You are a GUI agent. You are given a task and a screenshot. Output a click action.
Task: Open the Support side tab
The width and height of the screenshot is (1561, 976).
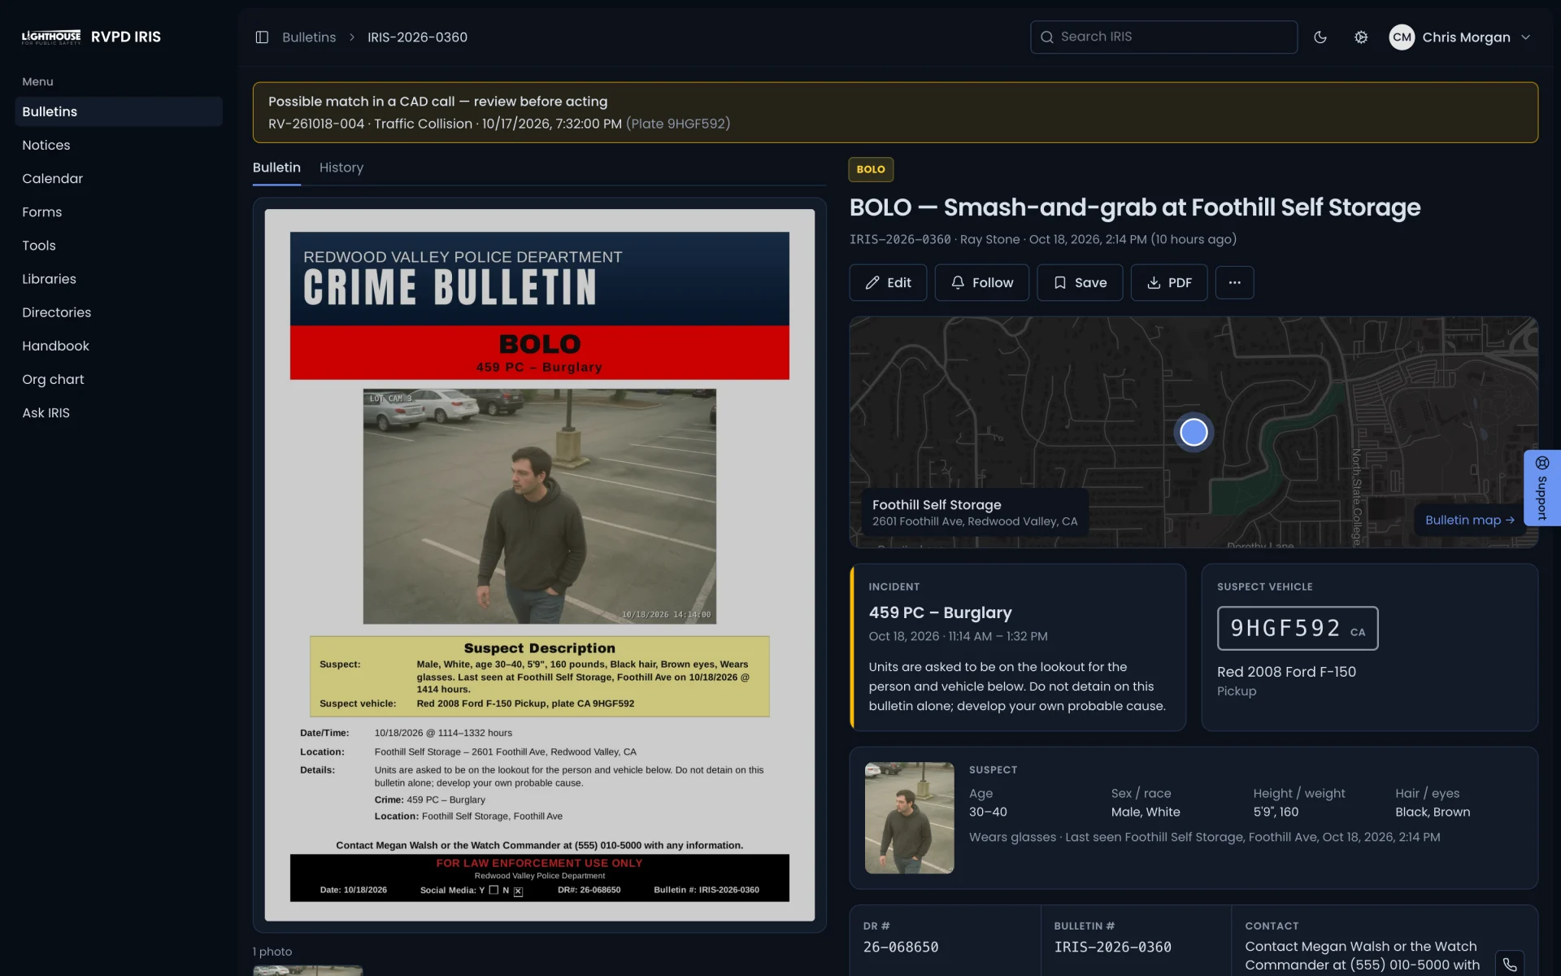[x=1541, y=488]
